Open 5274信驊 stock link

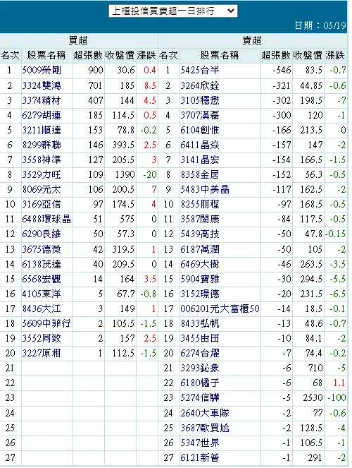coord(200,398)
